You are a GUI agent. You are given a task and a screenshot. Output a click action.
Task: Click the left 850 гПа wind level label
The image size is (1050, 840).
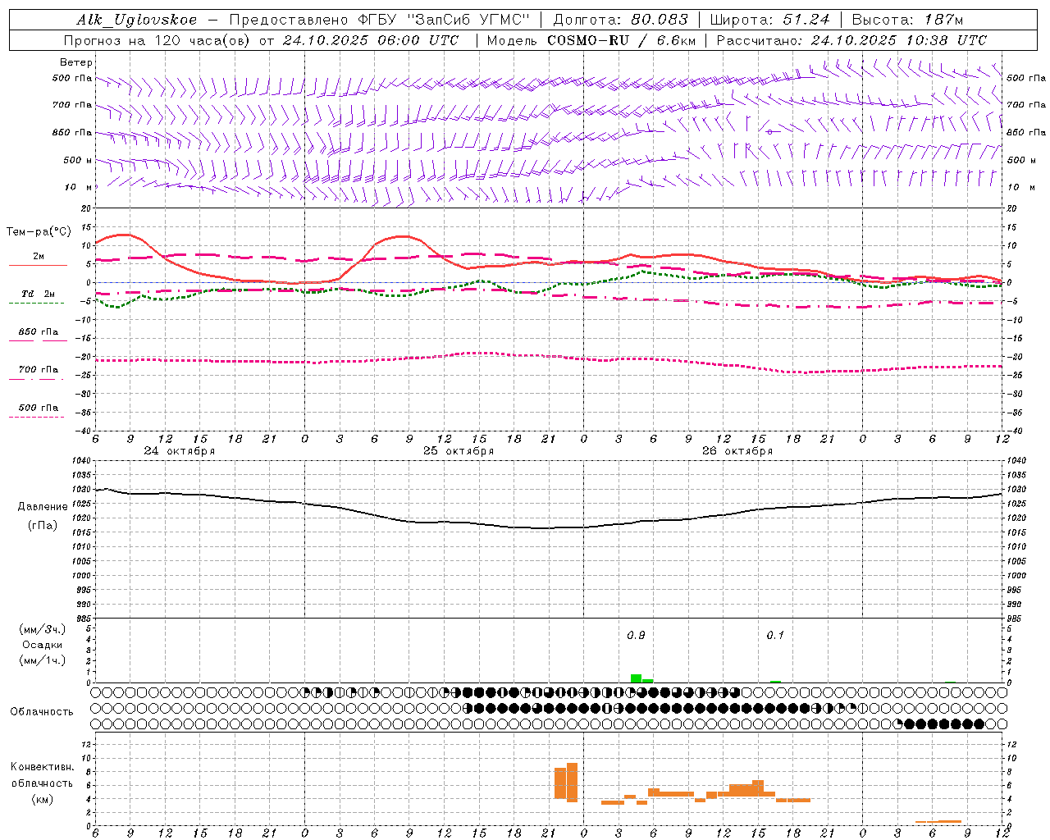tap(72, 133)
